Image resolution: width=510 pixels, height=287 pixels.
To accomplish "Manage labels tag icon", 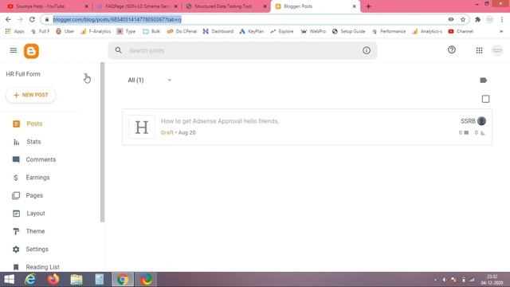I will point(484,80).
